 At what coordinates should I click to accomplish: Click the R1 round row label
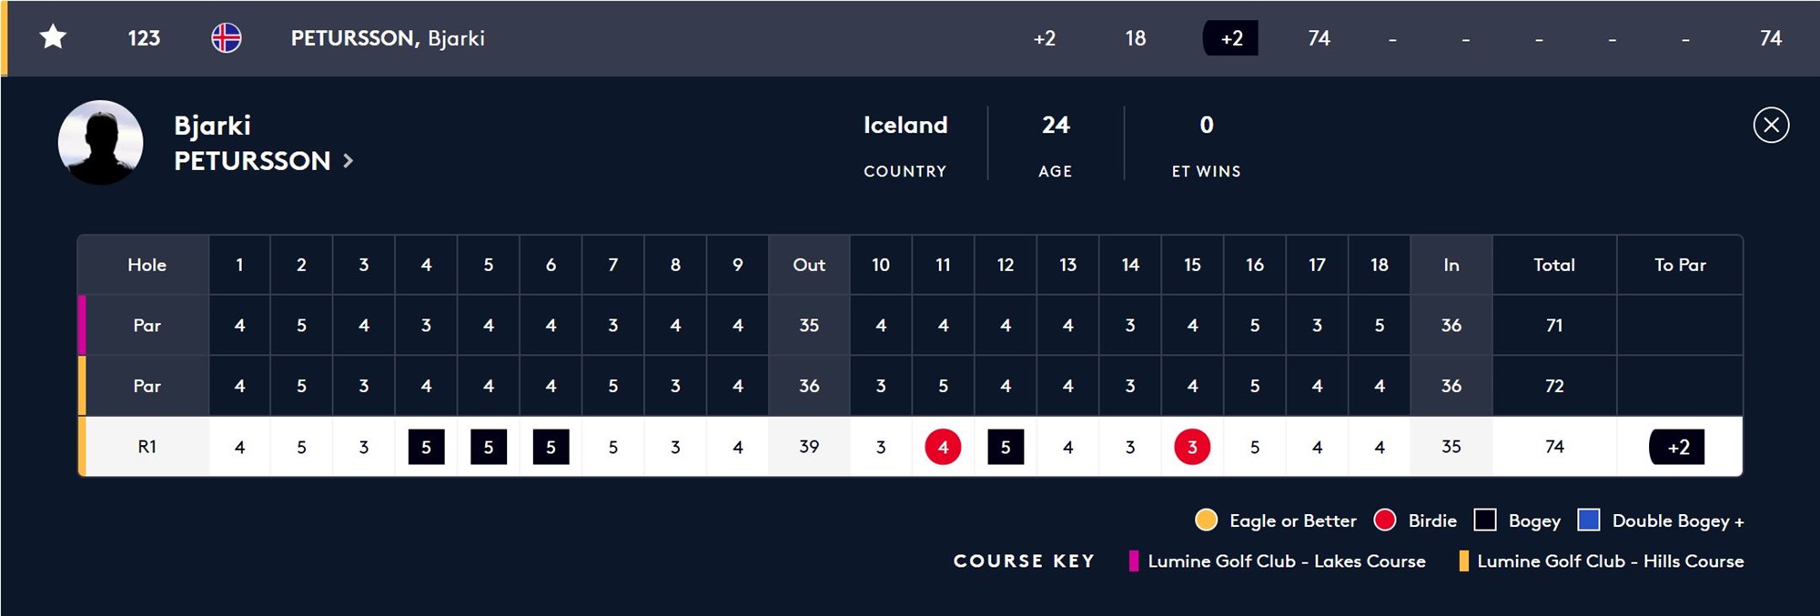click(x=147, y=447)
